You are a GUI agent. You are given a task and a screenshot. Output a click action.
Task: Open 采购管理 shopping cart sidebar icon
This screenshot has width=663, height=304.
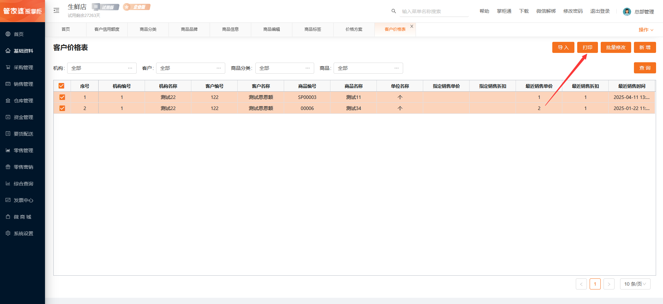pyautogui.click(x=8, y=67)
